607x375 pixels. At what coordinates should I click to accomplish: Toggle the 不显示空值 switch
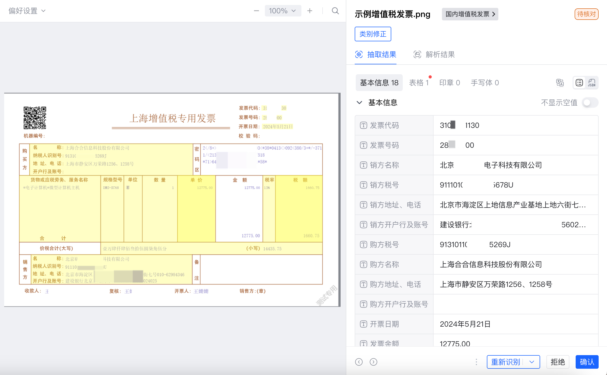[x=590, y=103]
